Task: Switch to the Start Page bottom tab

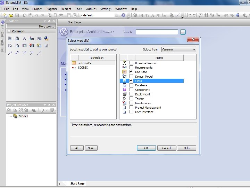Action: 77,183
